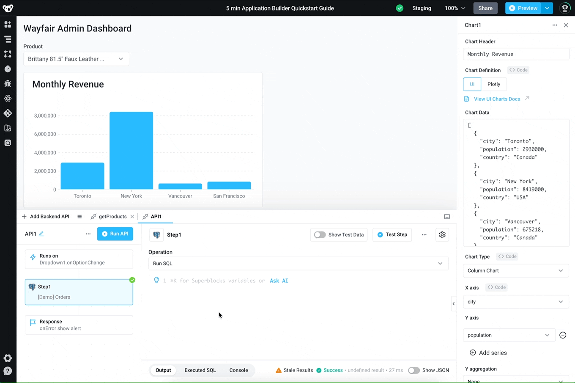The height and width of the screenshot is (383, 575).
Task: Select the Executed SQL tab
Action: coord(200,370)
